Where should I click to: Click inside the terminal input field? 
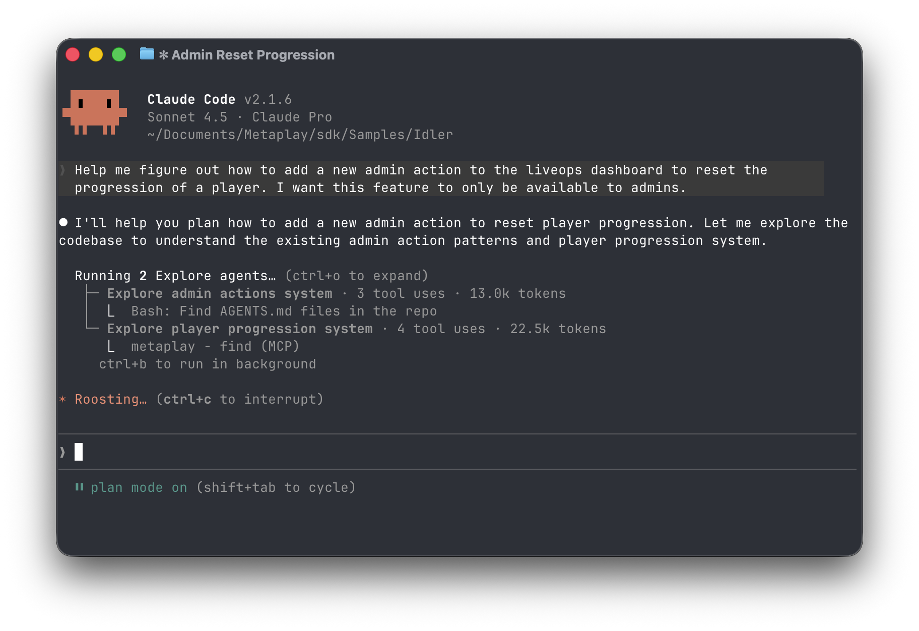point(202,452)
